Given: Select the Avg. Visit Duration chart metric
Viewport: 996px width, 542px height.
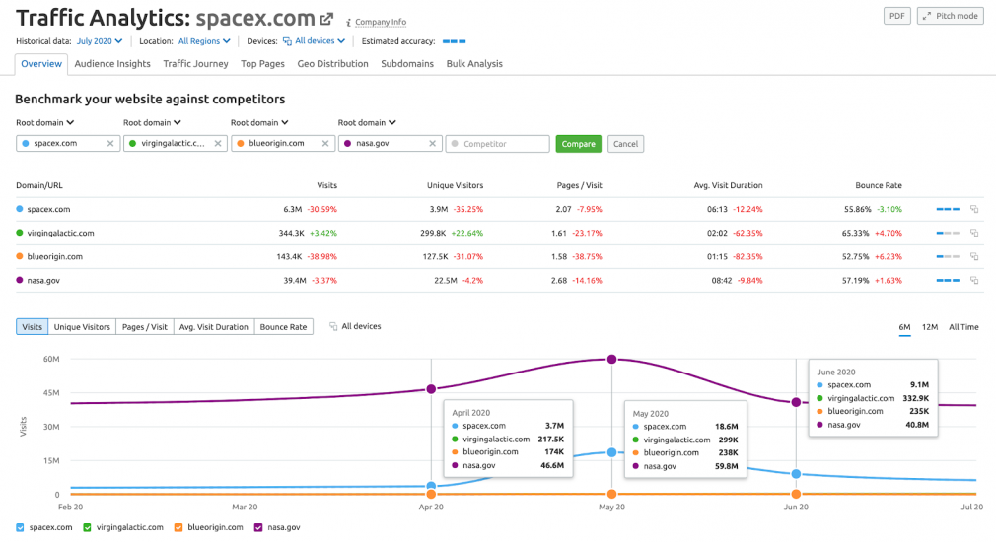Looking at the screenshot, I should tap(213, 327).
